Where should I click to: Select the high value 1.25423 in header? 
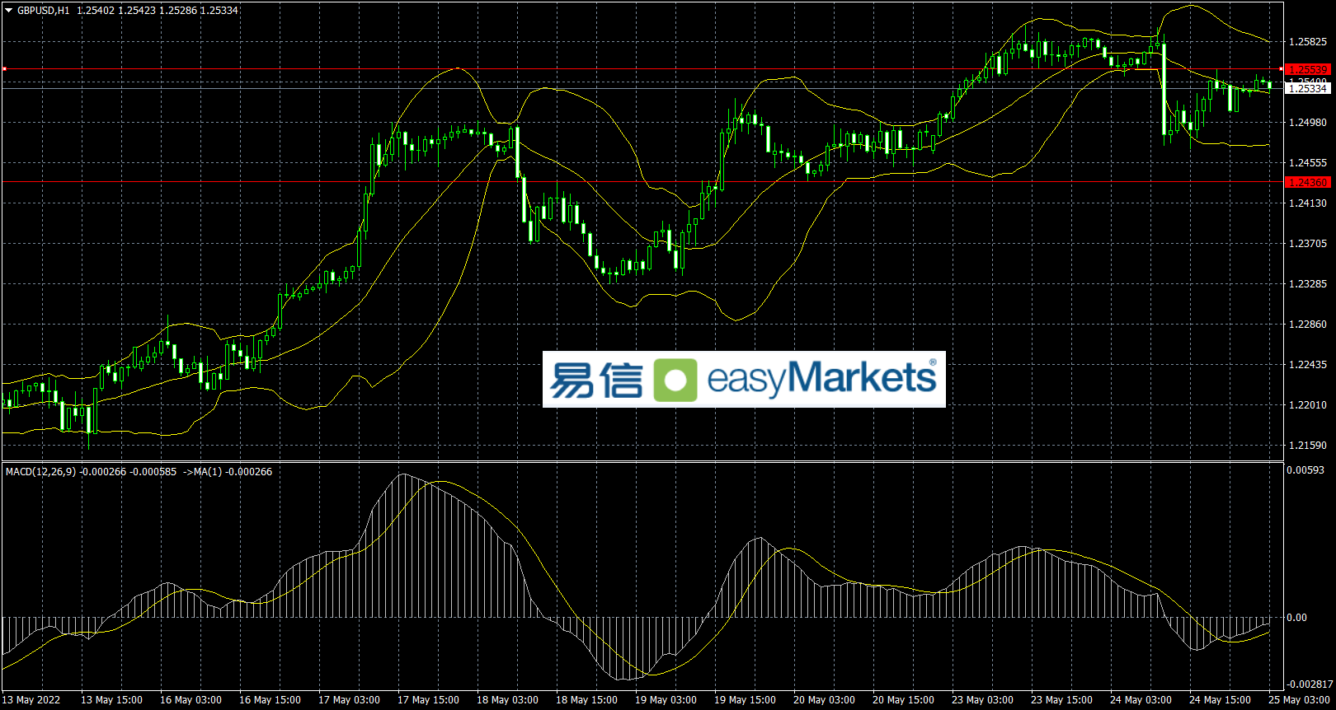click(x=136, y=11)
